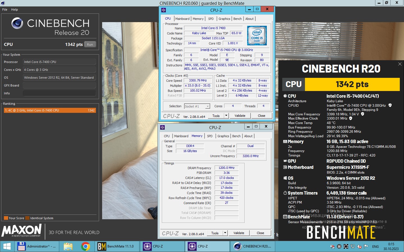
Task: Click the rendered room image thumbnail
Action: [x=130, y=121]
